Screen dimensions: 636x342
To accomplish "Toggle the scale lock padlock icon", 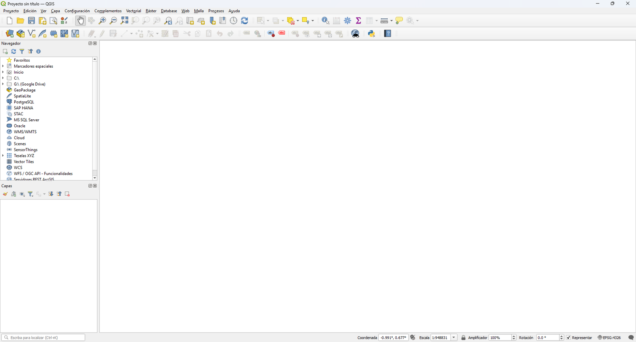I will (463, 338).
